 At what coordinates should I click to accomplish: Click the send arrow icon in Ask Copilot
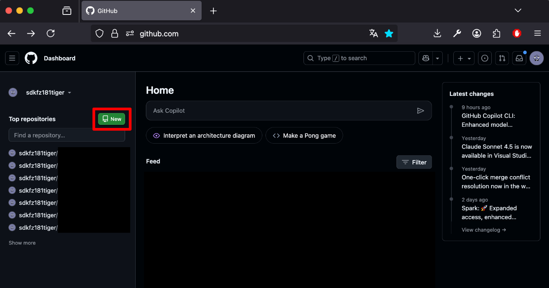tap(420, 111)
